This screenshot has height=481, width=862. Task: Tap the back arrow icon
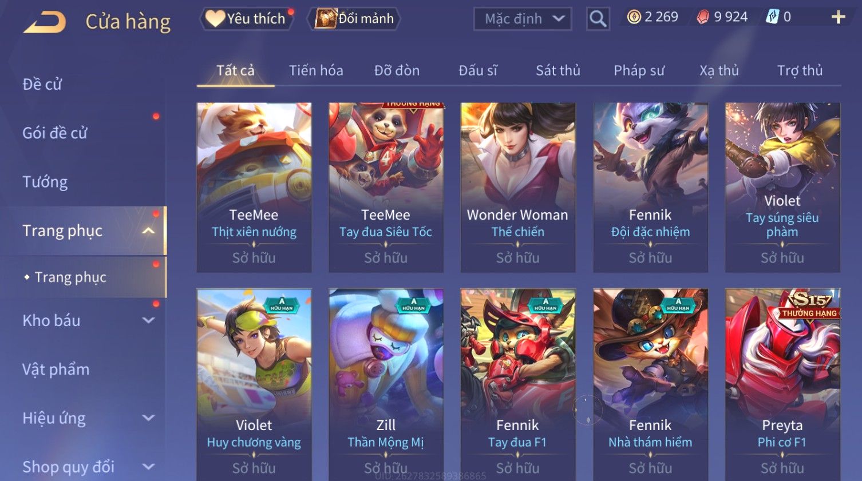[45, 22]
